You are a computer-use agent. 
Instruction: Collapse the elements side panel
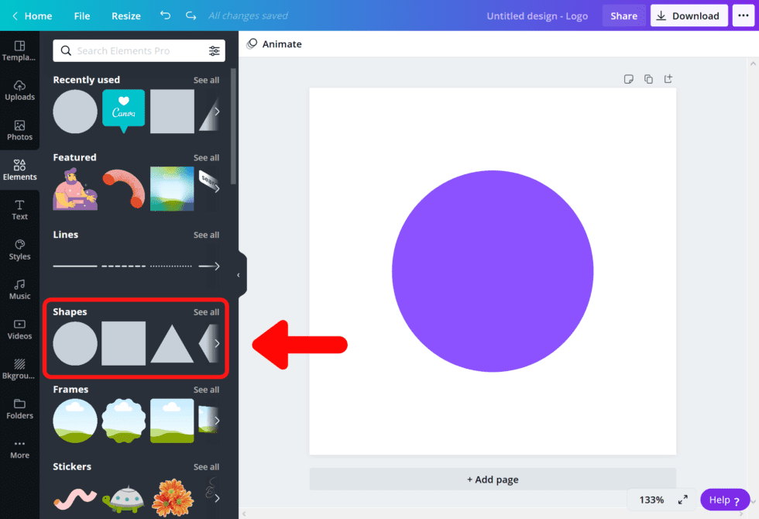pyautogui.click(x=239, y=274)
